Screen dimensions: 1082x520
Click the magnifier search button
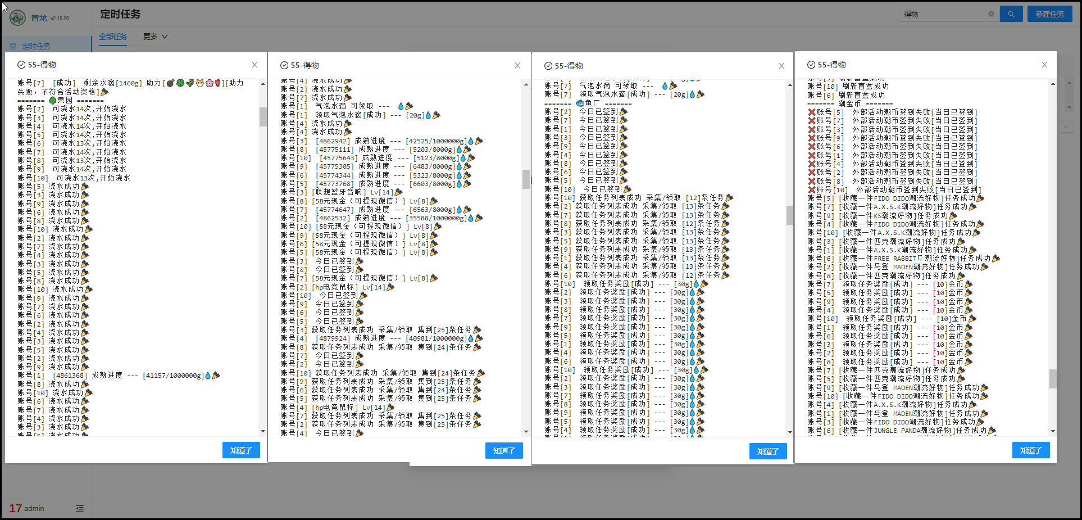click(x=1011, y=14)
